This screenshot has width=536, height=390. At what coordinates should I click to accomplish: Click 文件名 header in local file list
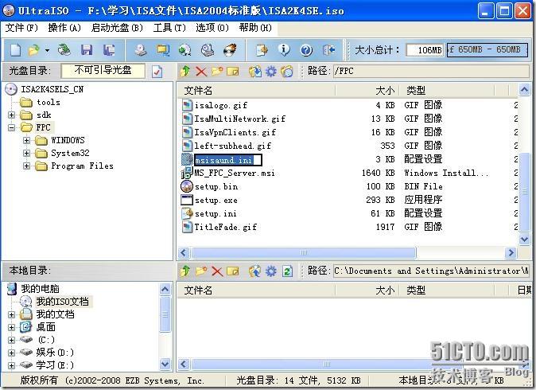coord(256,291)
